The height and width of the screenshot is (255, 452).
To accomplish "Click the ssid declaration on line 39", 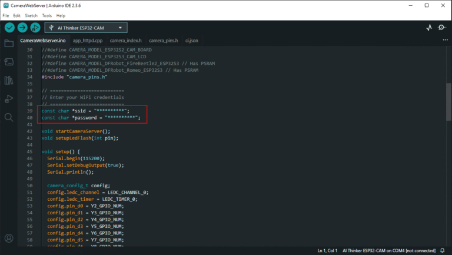I will 85,111.
